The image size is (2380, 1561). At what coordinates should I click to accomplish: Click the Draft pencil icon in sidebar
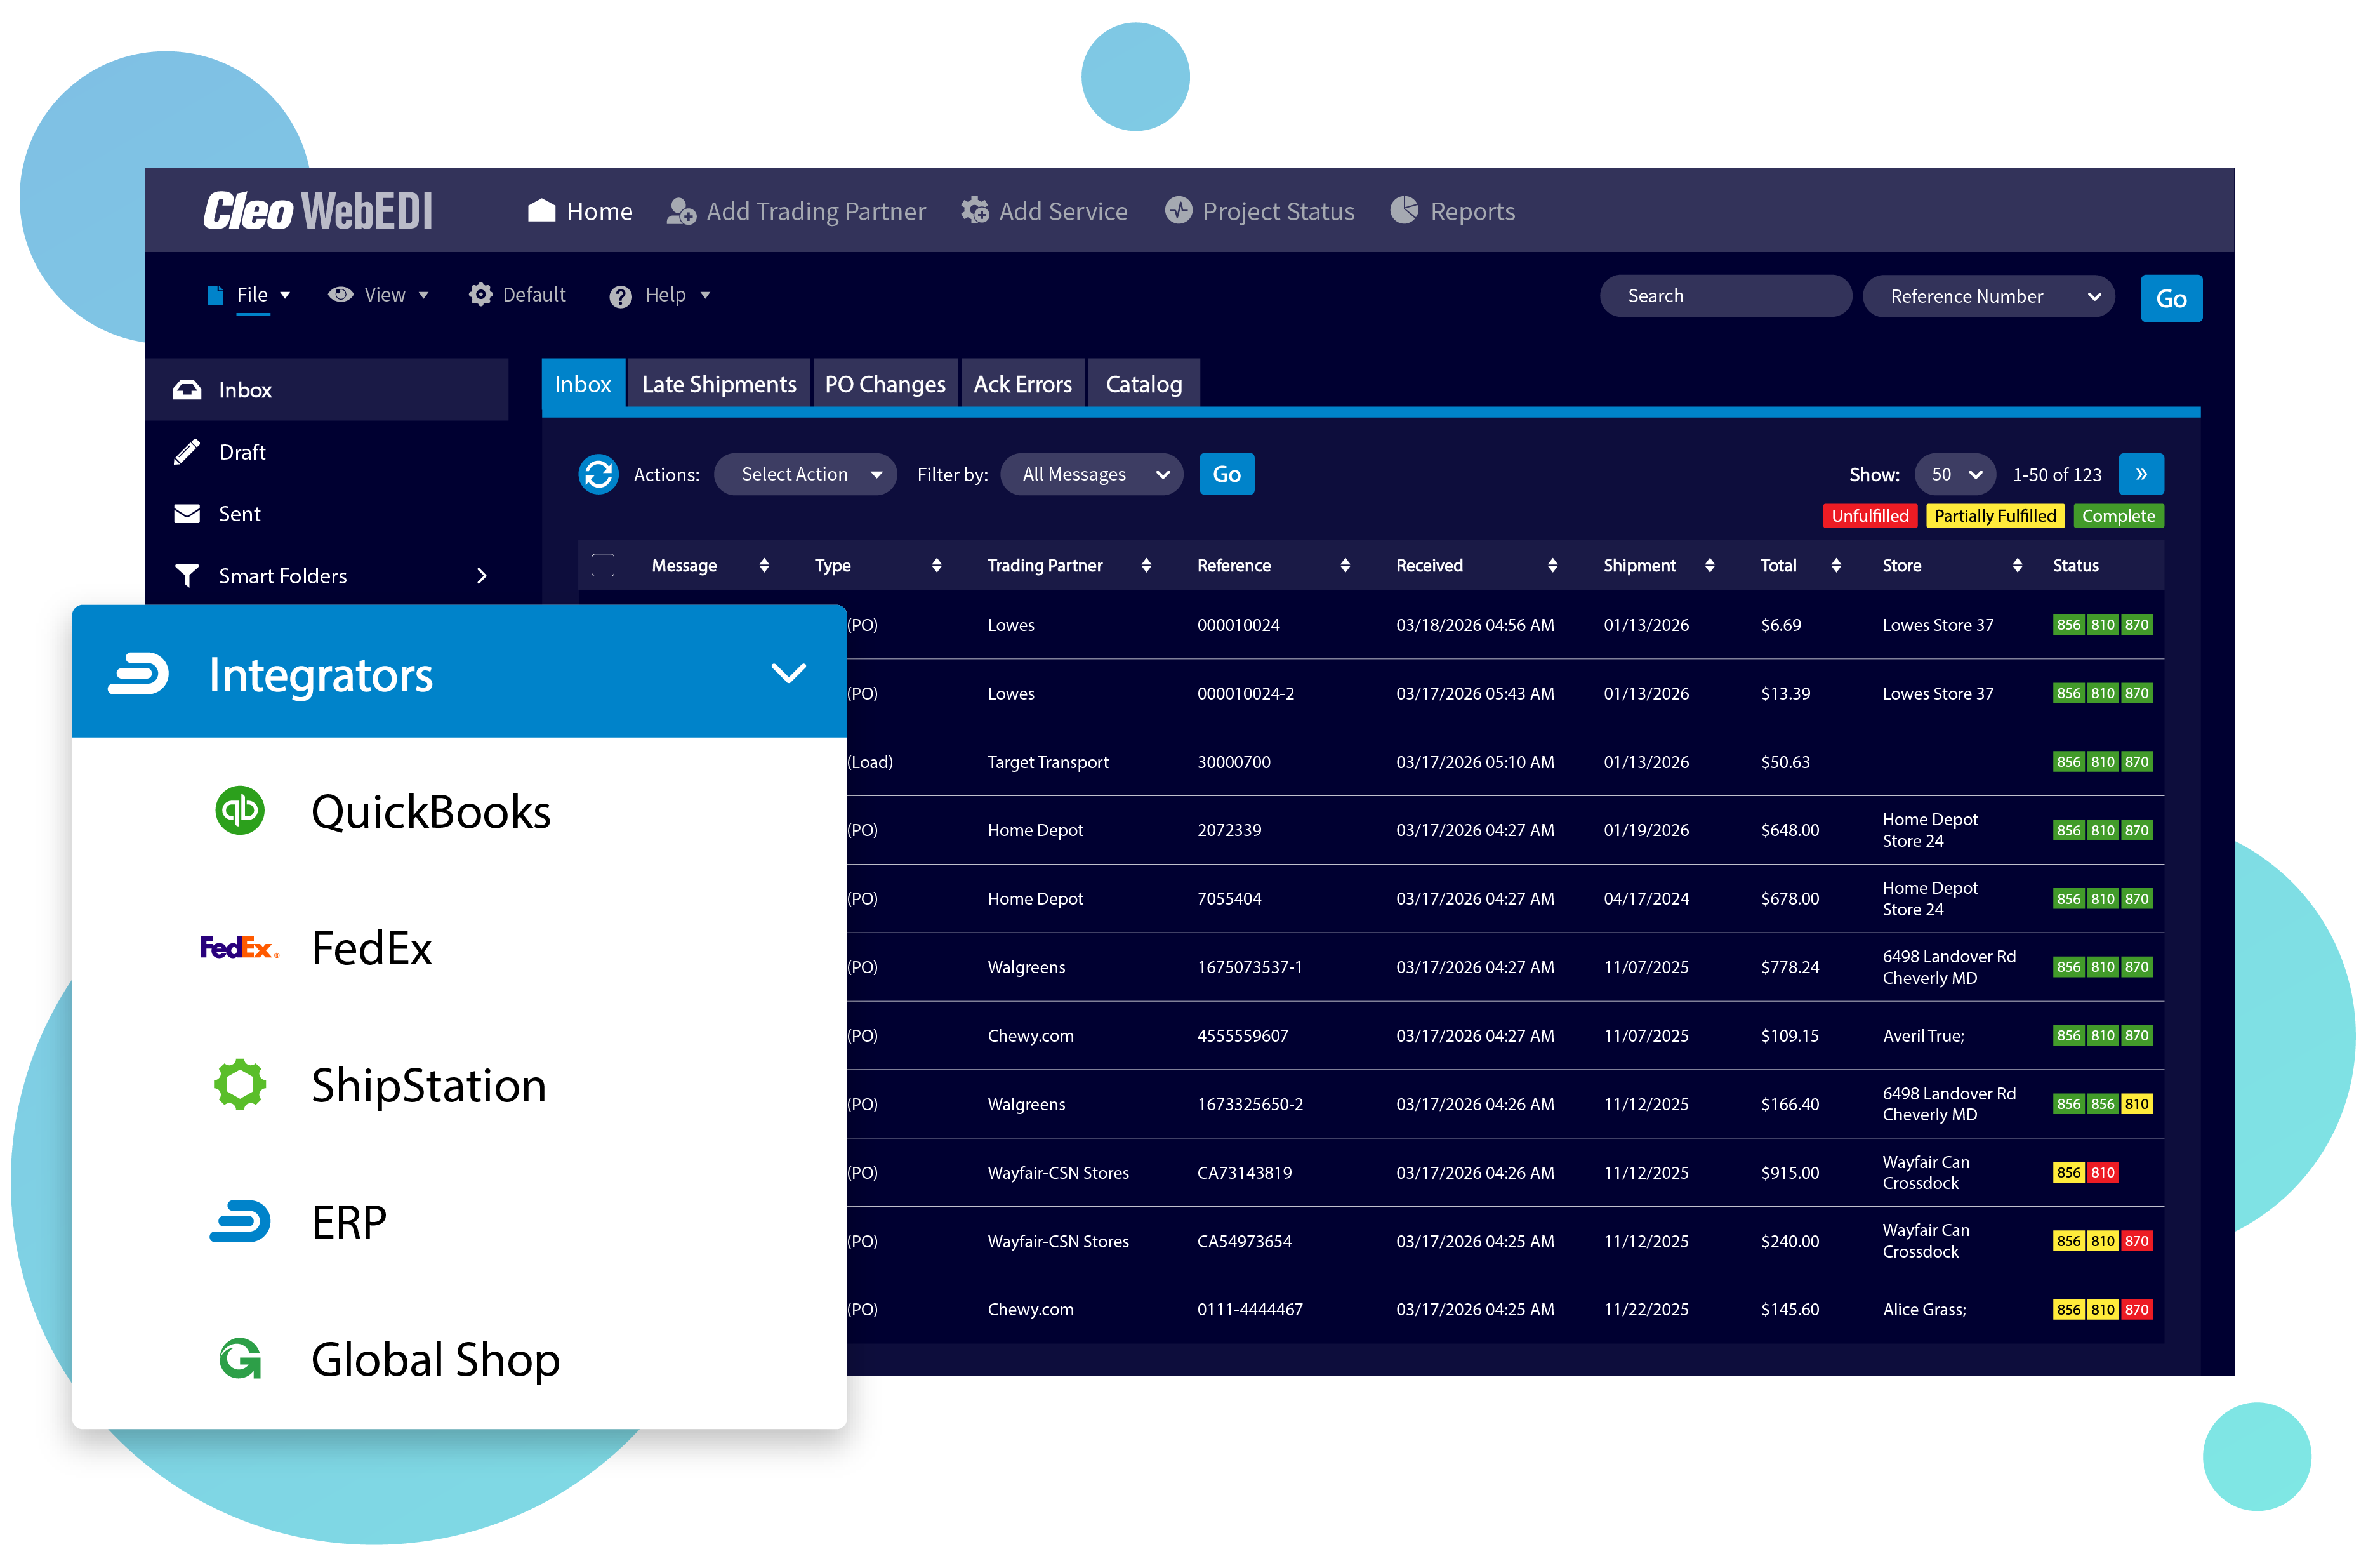point(186,452)
